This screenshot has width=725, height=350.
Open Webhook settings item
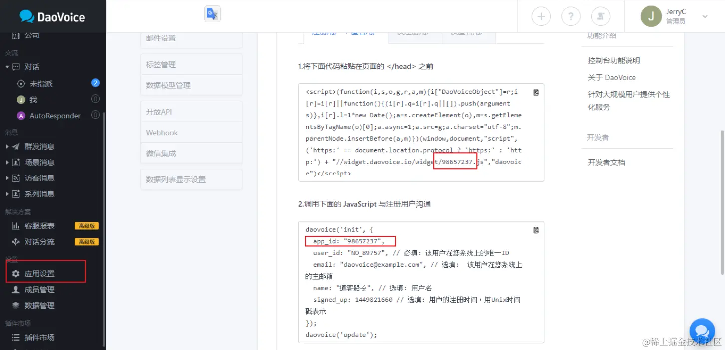pos(191,133)
